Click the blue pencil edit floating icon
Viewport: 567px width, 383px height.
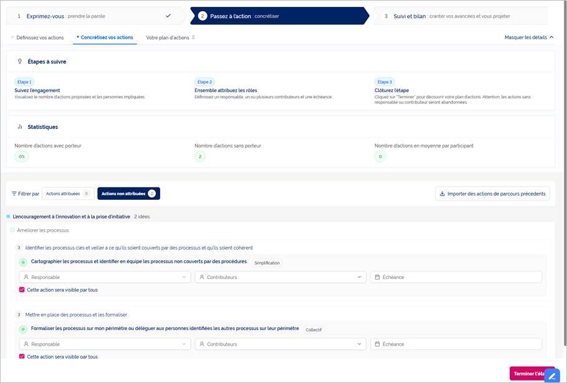(x=552, y=376)
